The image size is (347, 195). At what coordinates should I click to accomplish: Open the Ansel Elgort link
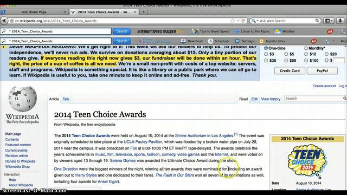[108, 181]
